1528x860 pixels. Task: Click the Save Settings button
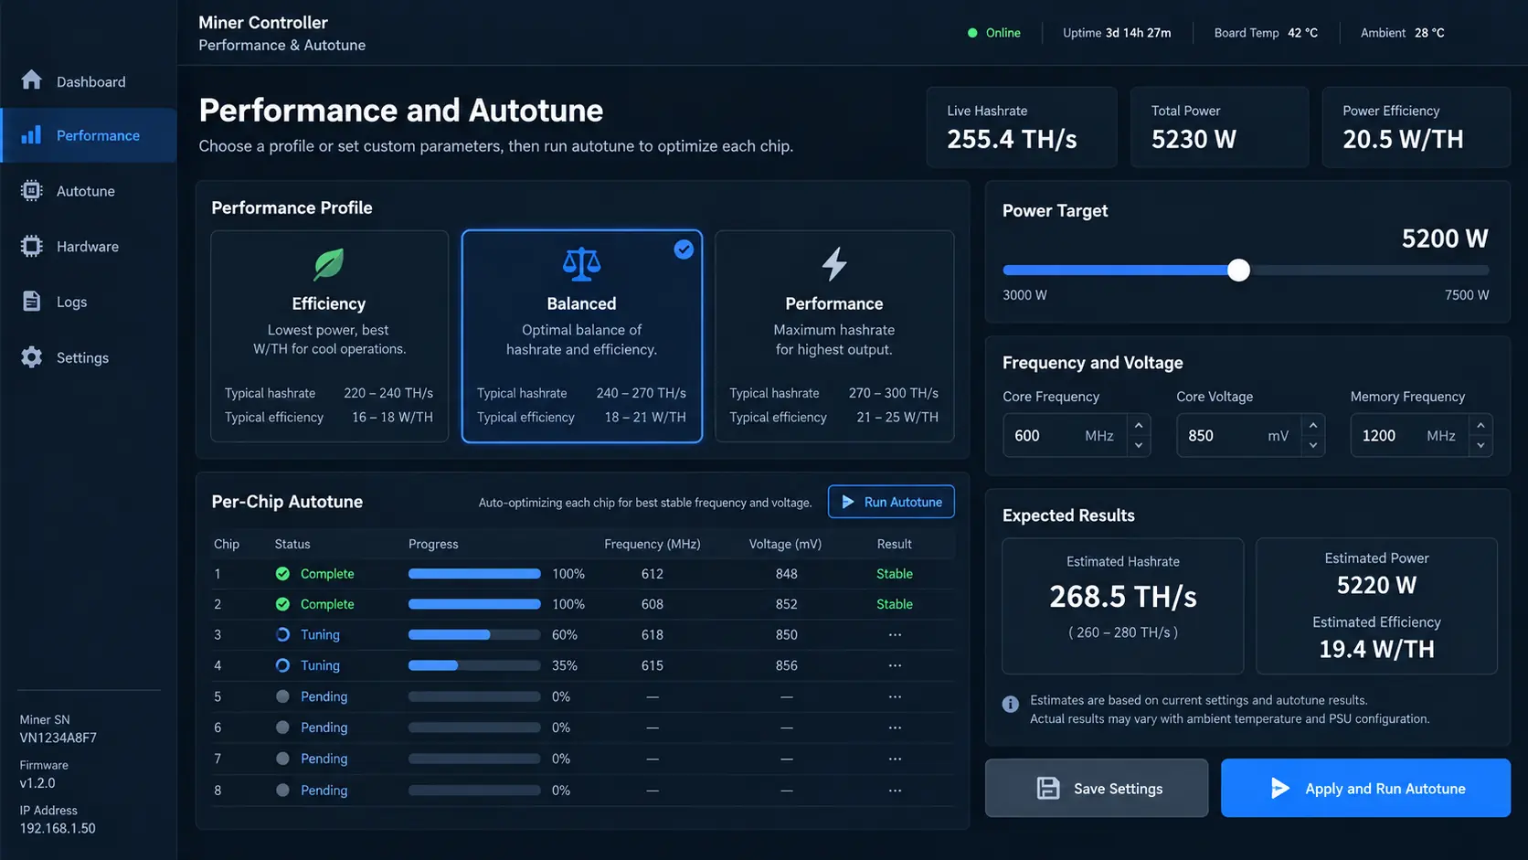[1097, 788]
